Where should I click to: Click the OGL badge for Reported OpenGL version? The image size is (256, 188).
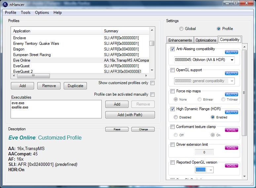232,166
